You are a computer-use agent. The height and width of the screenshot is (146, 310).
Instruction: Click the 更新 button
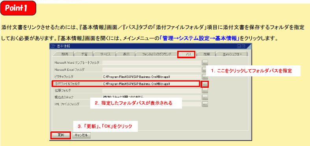click(61, 135)
